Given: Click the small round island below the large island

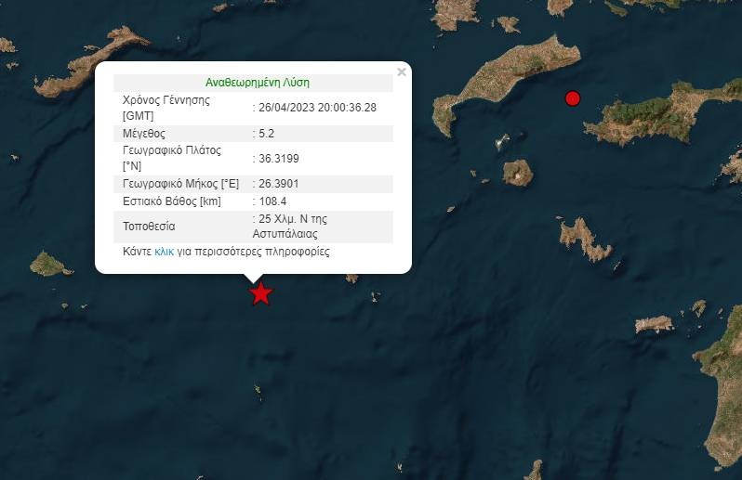Looking at the screenshot, I should coord(517,172).
